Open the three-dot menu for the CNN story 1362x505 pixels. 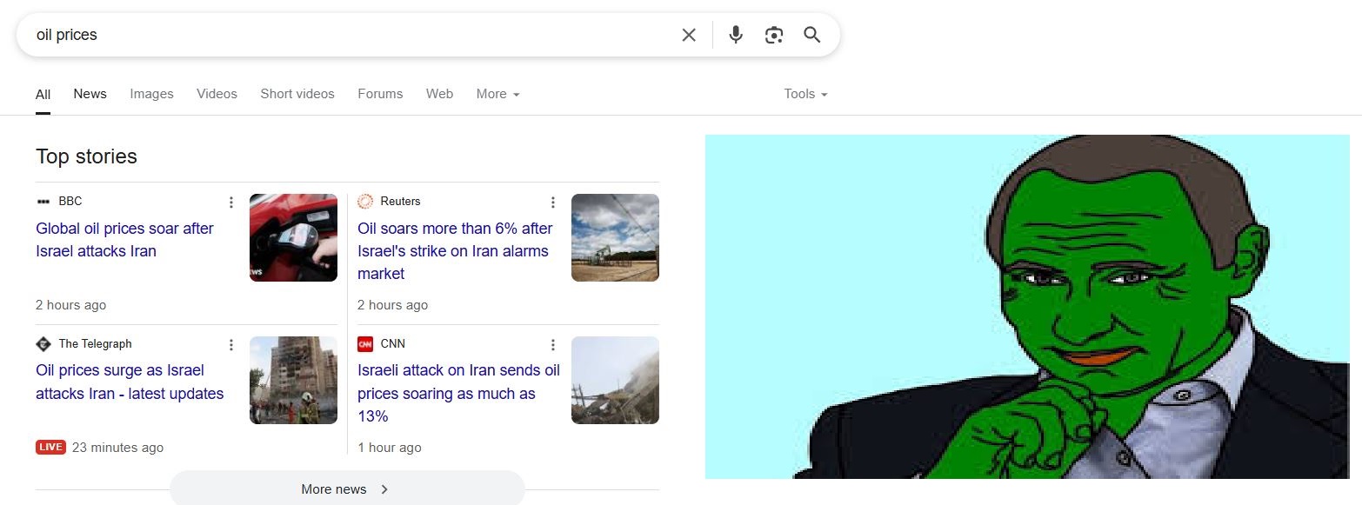coord(553,345)
